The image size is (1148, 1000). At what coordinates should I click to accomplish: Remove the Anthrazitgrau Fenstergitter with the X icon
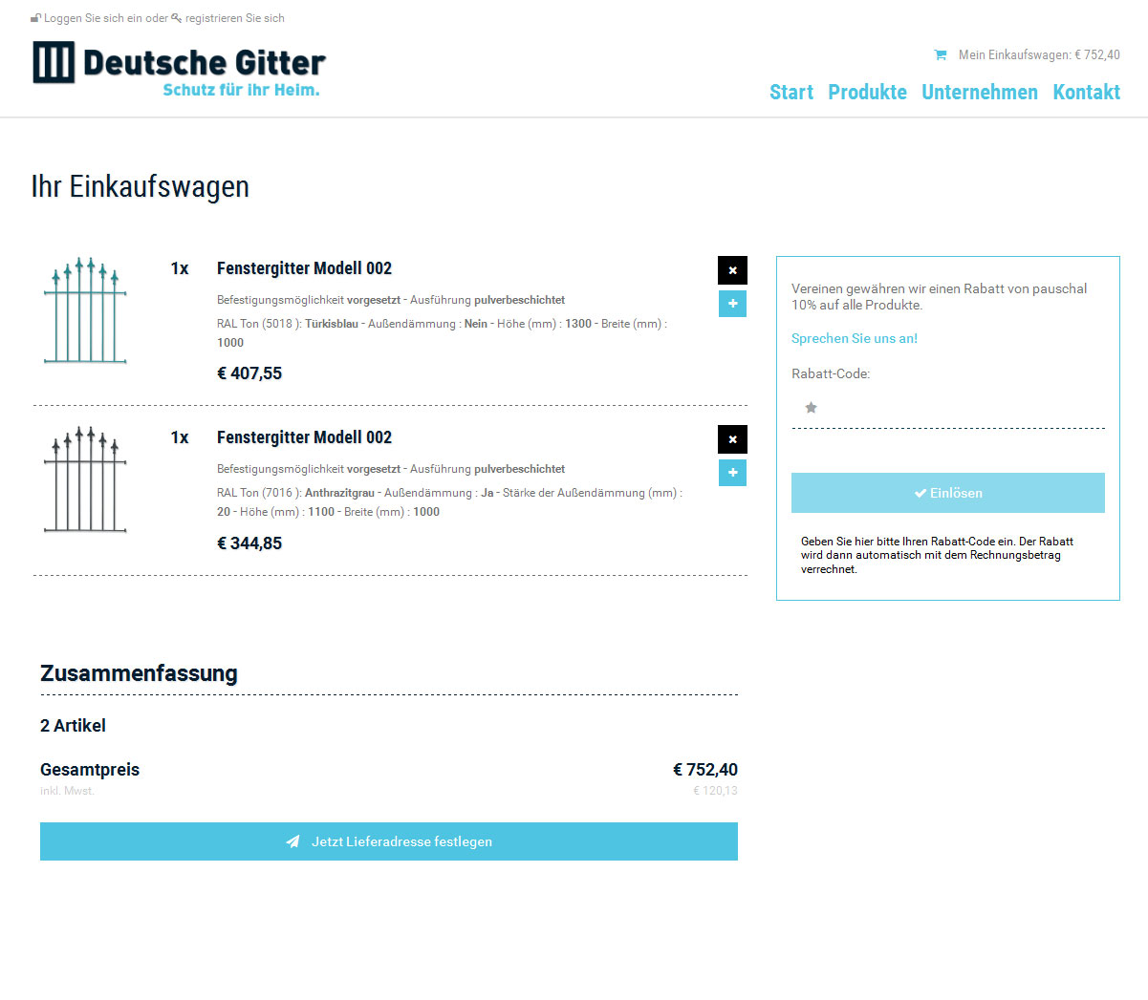(x=732, y=439)
